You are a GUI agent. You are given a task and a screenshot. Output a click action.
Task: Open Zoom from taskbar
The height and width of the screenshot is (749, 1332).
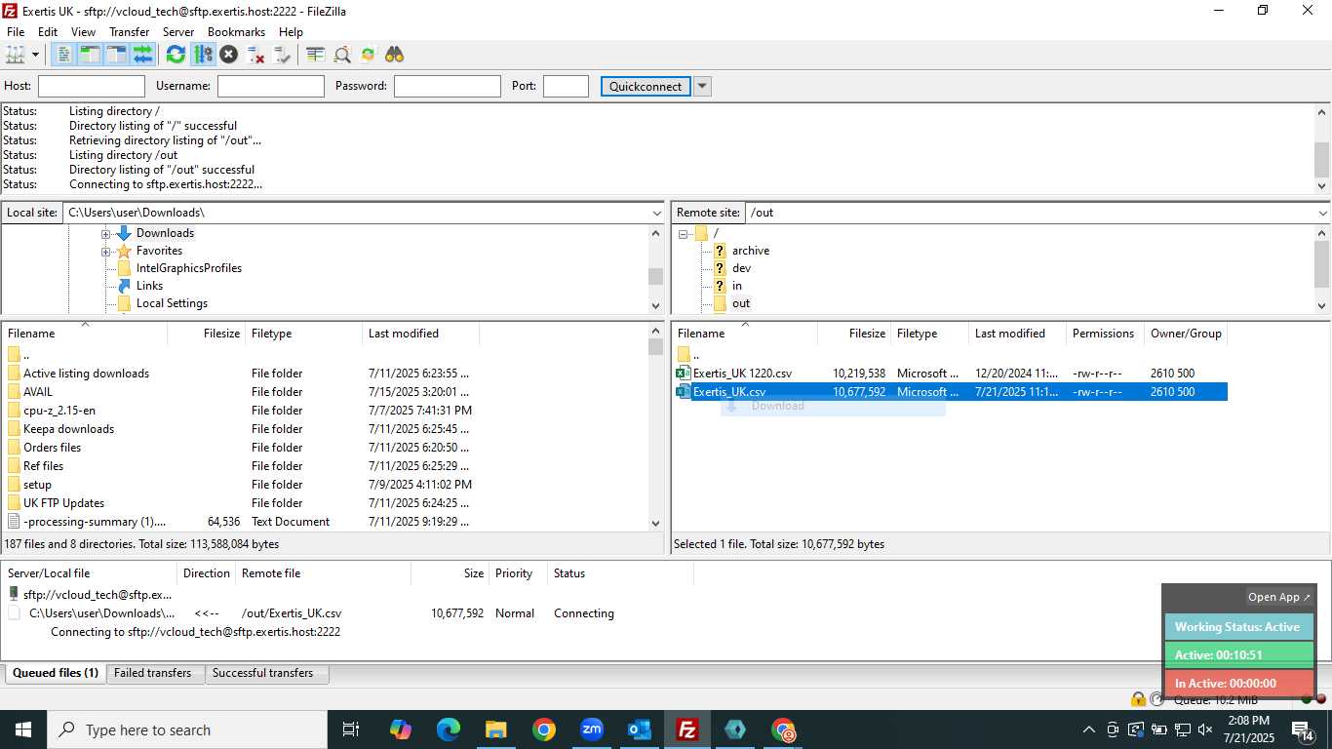[592, 729]
